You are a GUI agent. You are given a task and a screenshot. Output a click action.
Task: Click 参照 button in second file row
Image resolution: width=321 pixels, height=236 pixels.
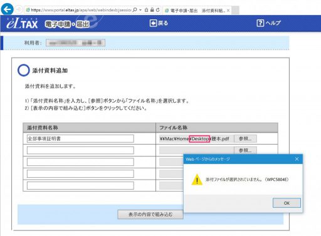pos(245,150)
